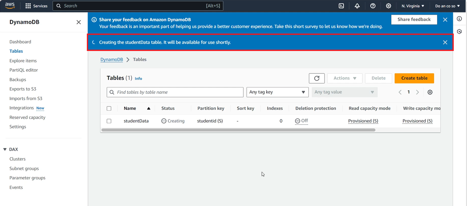This screenshot has width=467, height=206.
Task: Open the Services grid menu
Action: click(28, 6)
